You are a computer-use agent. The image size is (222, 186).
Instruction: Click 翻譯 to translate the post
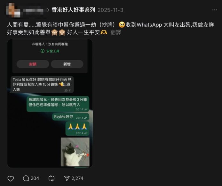point(116,32)
